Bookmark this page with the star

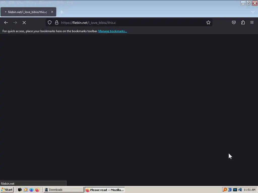click(x=208, y=22)
